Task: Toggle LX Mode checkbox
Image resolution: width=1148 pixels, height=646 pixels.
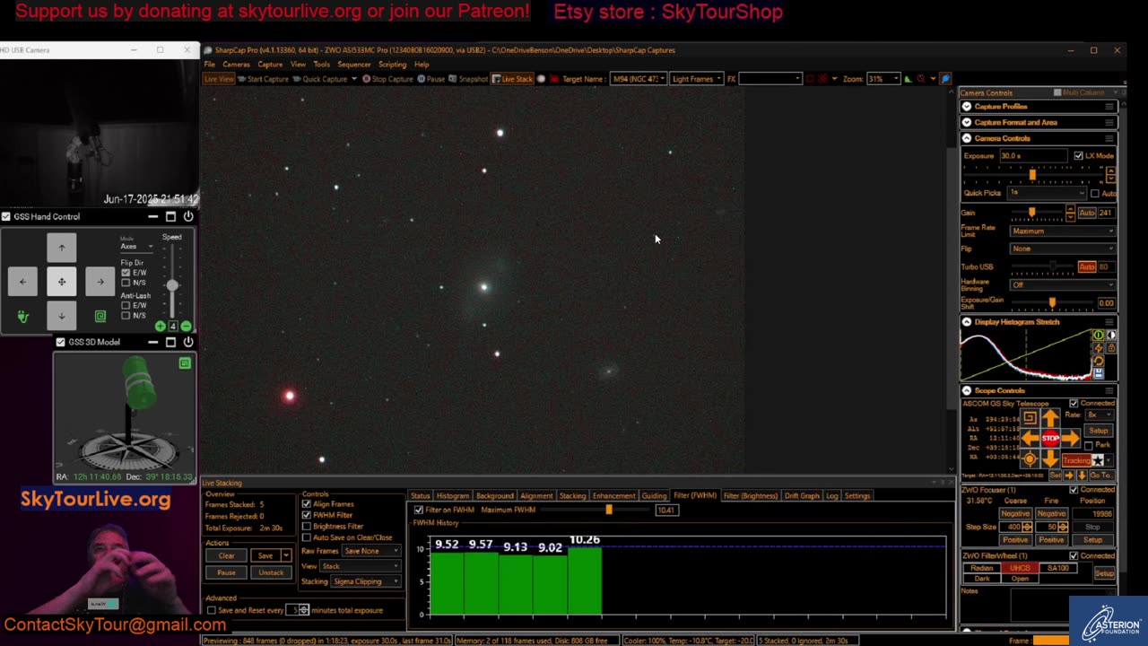Action: [x=1078, y=156]
